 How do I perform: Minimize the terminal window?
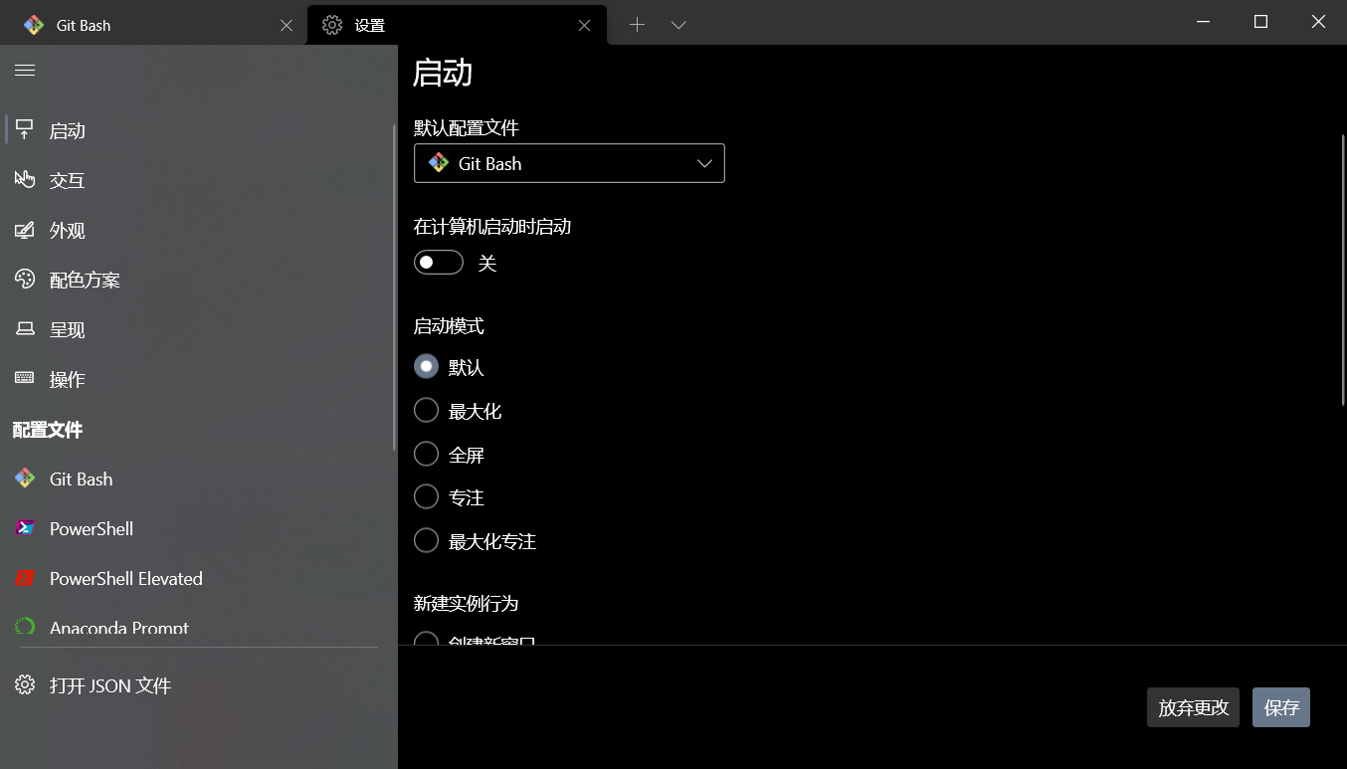[x=1204, y=22]
